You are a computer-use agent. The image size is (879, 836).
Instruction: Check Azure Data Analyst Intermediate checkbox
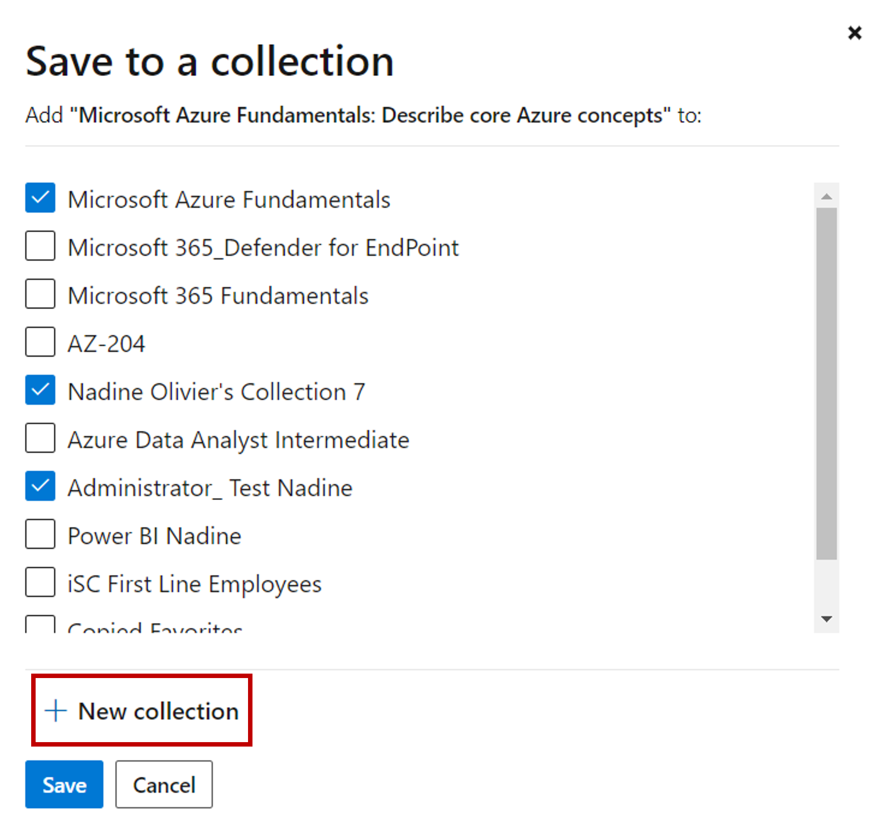point(40,438)
